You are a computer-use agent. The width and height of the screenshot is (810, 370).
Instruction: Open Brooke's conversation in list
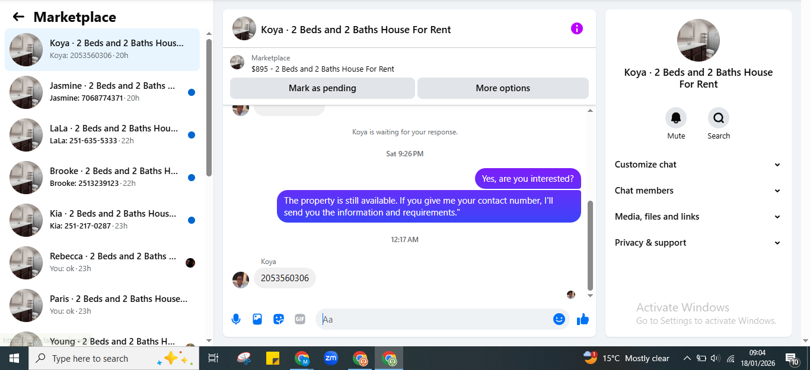point(102,178)
